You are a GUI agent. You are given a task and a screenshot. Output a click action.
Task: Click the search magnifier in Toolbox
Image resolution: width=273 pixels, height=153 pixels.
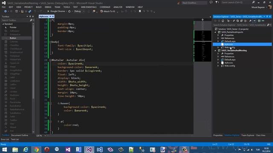(x=31, y=20)
